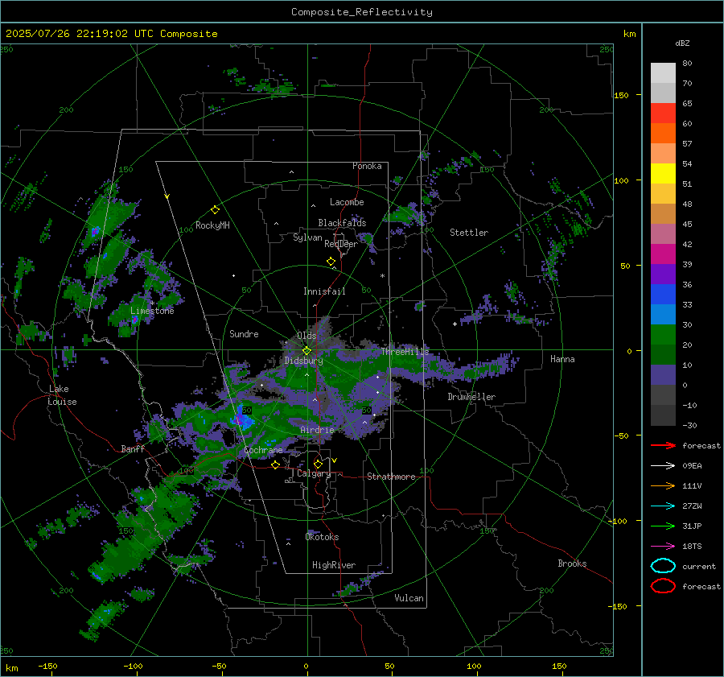Click the Innisfail label
Screen dimensions: 724x677
pos(324,291)
